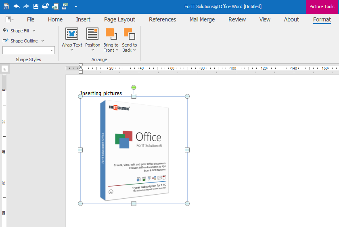Click the vertical ruler at the 40 mark
This screenshot has width=339, height=227.
[x=4, y=152]
